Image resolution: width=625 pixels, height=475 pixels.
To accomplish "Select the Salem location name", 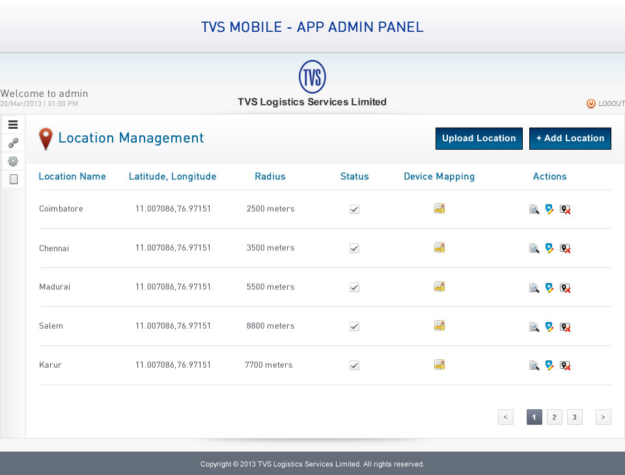I will pyautogui.click(x=51, y=326).
